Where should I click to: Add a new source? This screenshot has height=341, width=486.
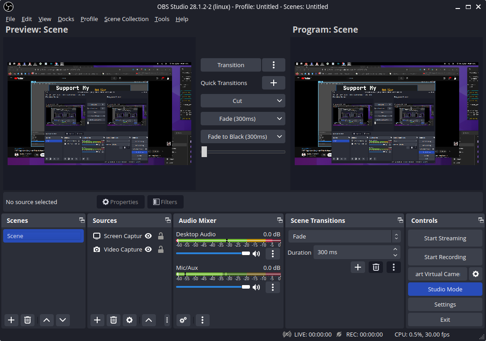click(97, 320)
